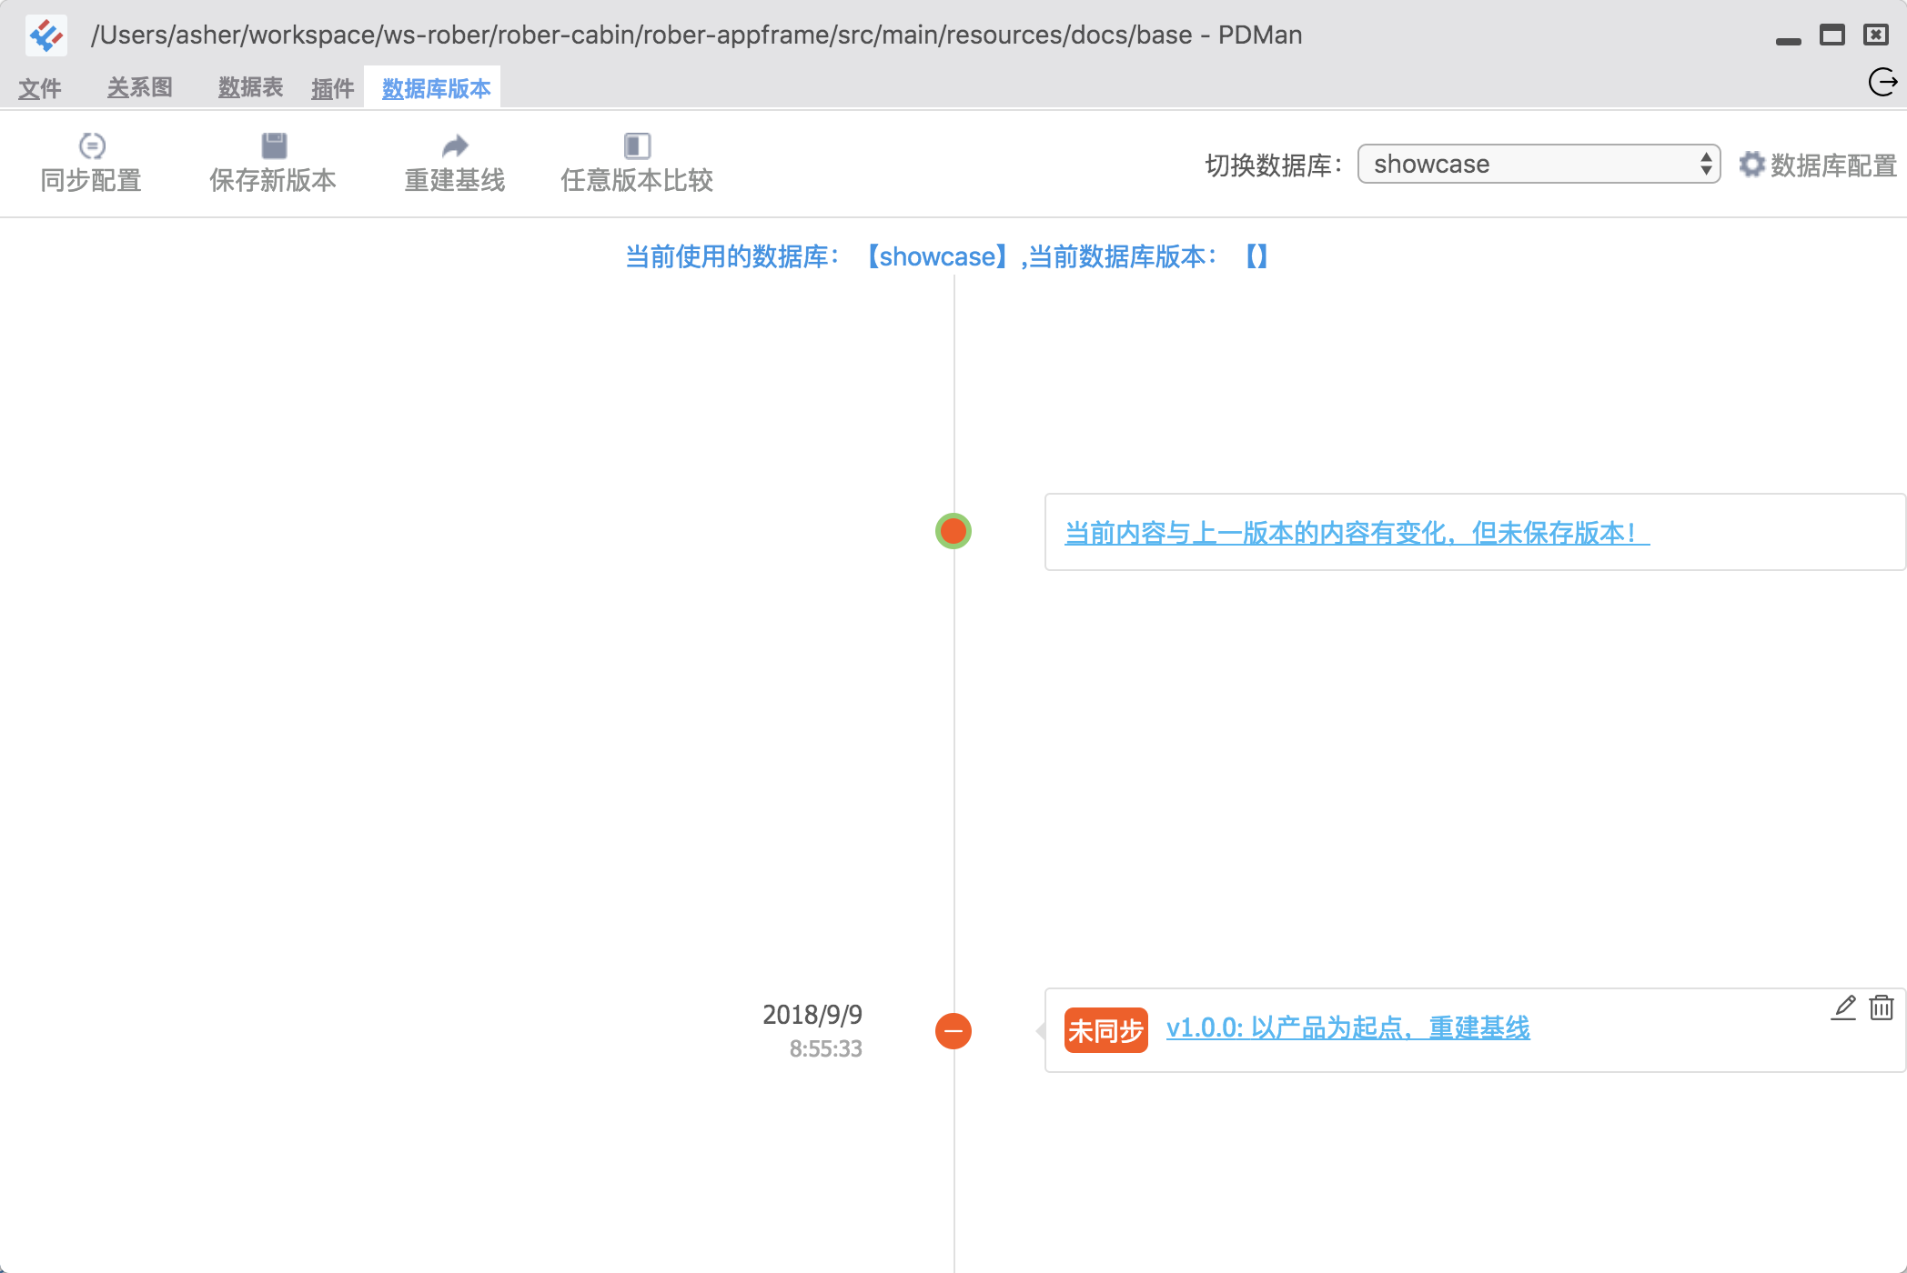The height and width of the screenshot is (1273, 1907).
Task: Edit version v1.0.0 with pencil icon
Action: tap(1843, 1007)
